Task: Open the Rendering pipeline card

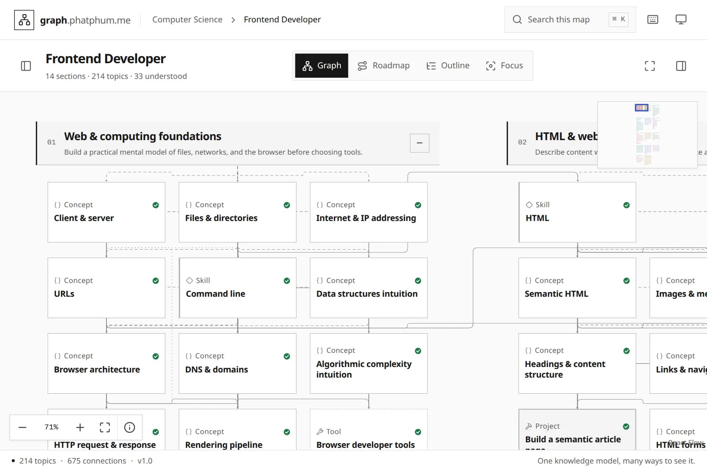Action: (x=237, y=430)
